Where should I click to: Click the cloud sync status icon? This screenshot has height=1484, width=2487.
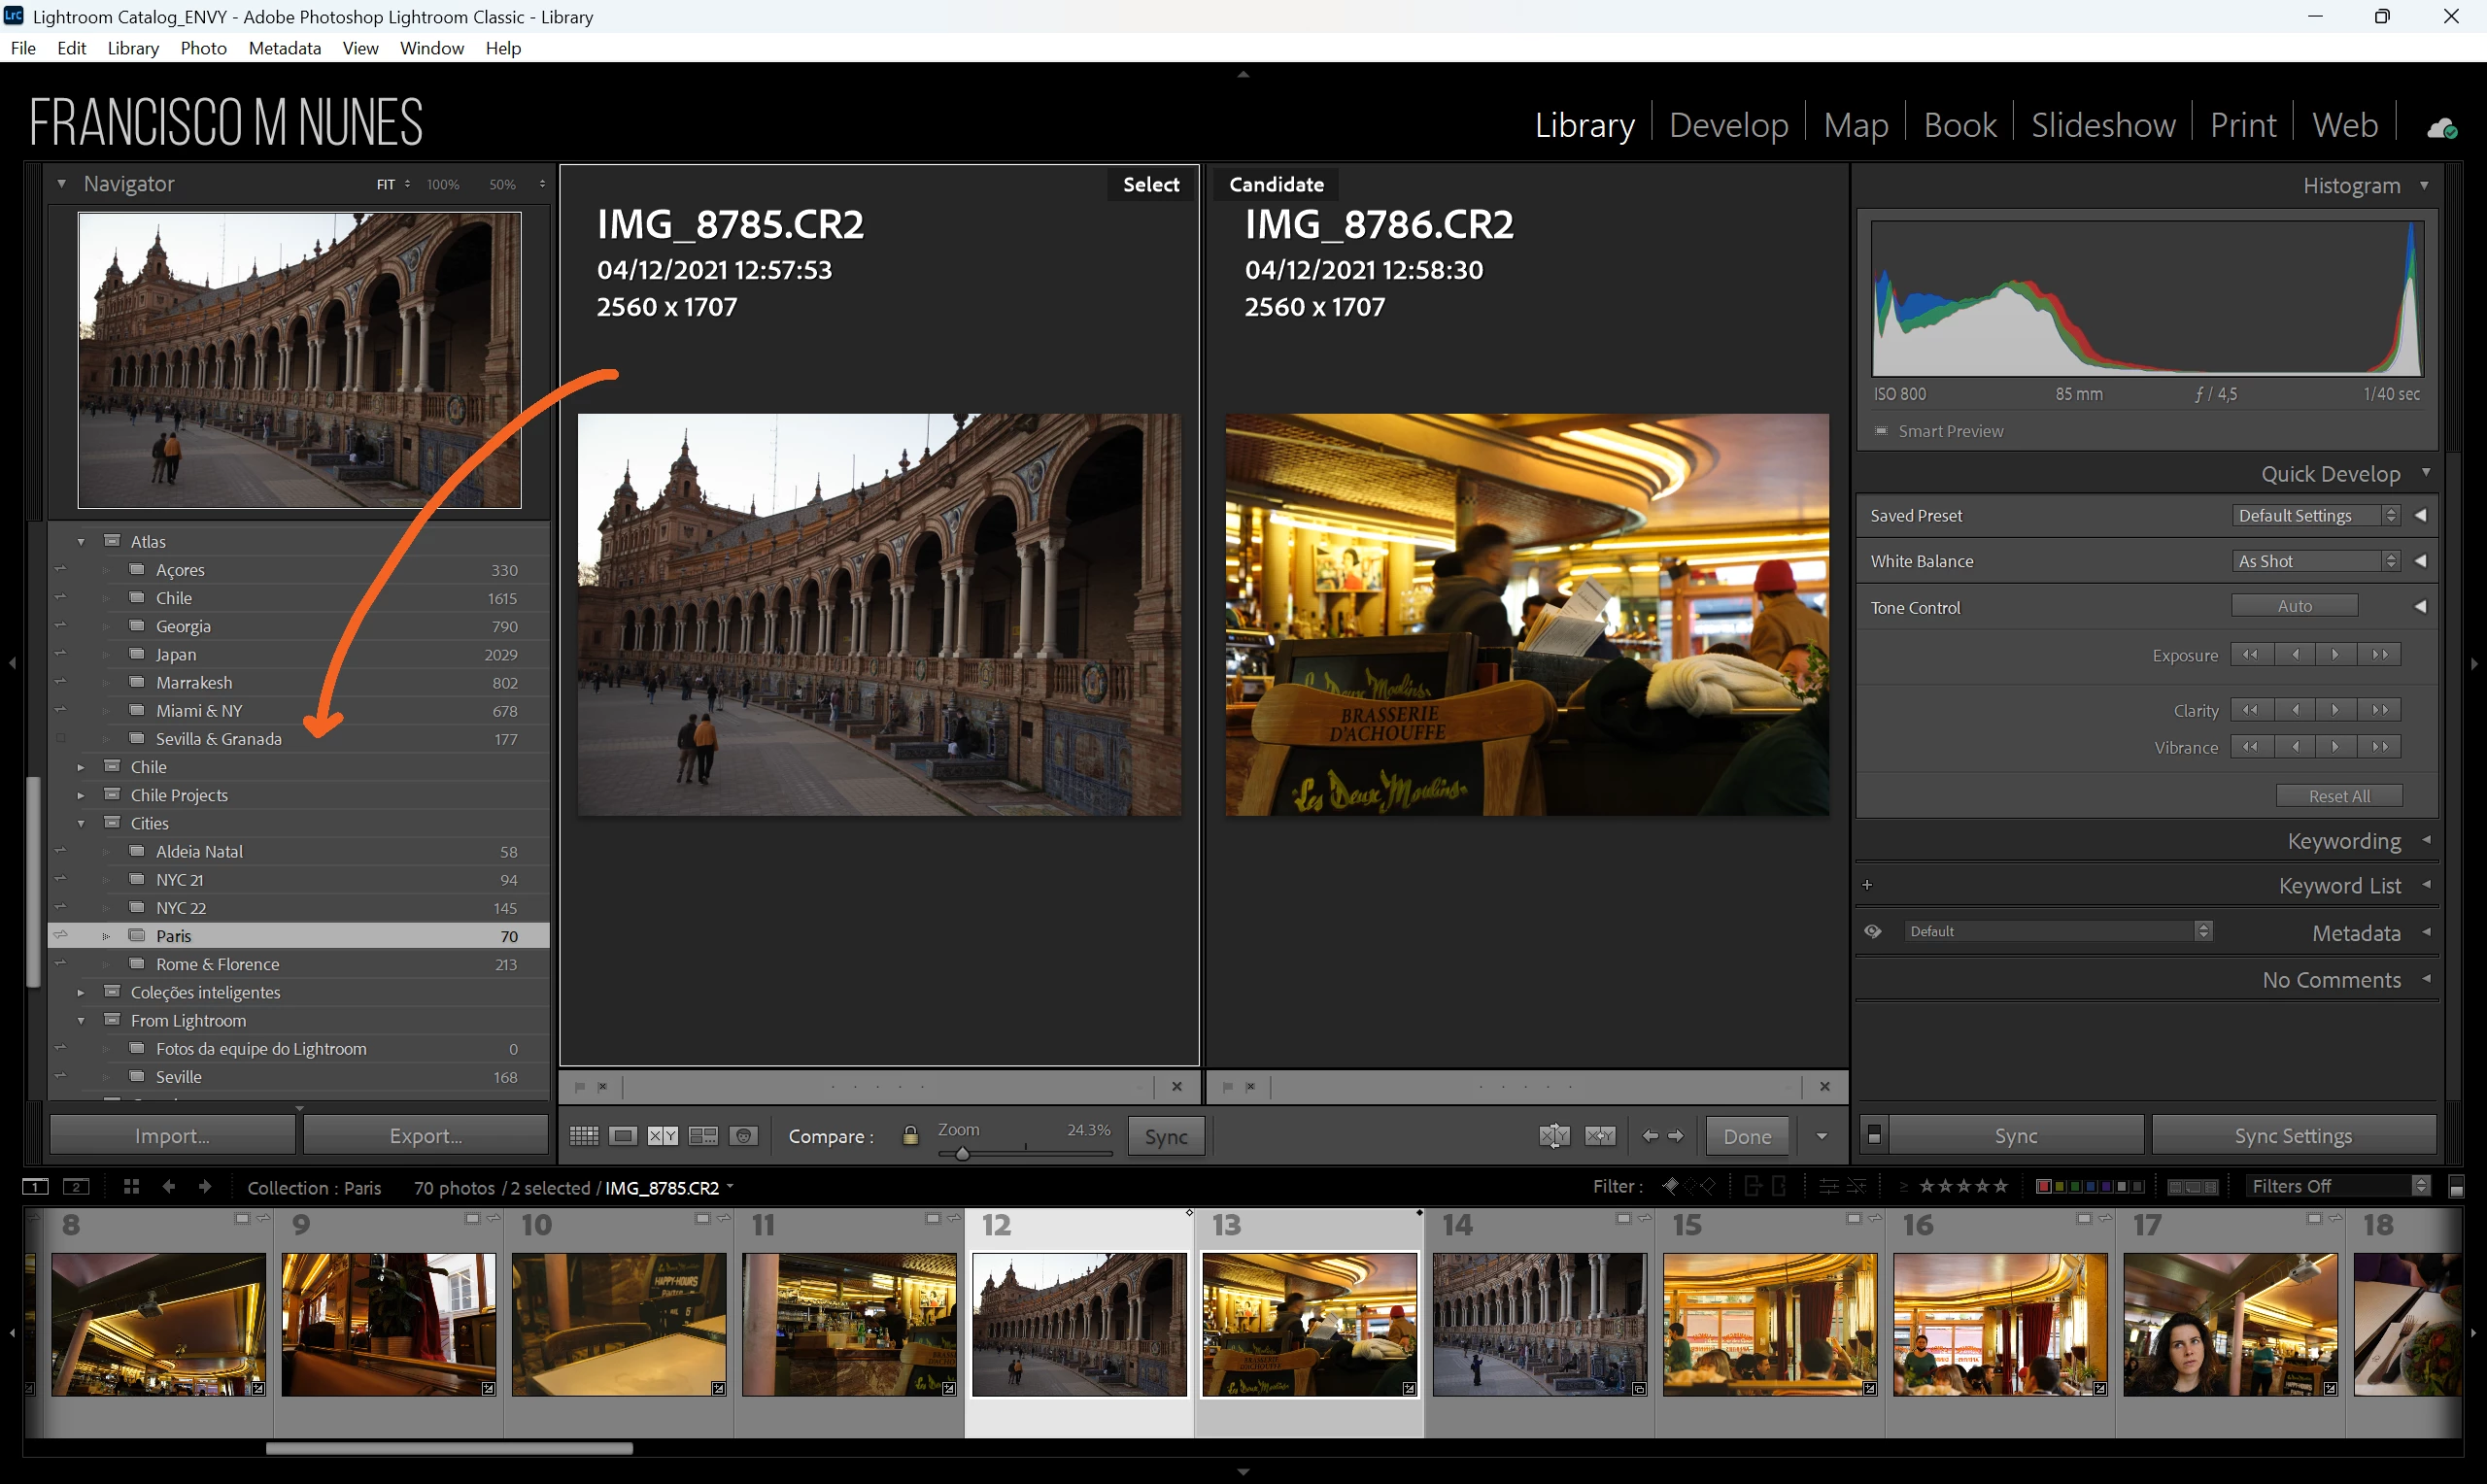2441,128
